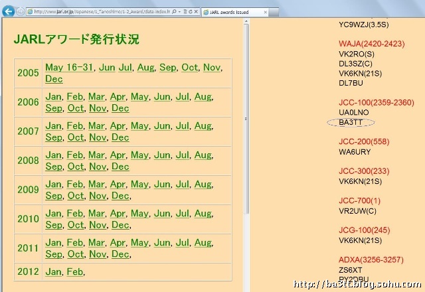
Task: Open the Jan link in the 2012 row
Action: (53, 271)
